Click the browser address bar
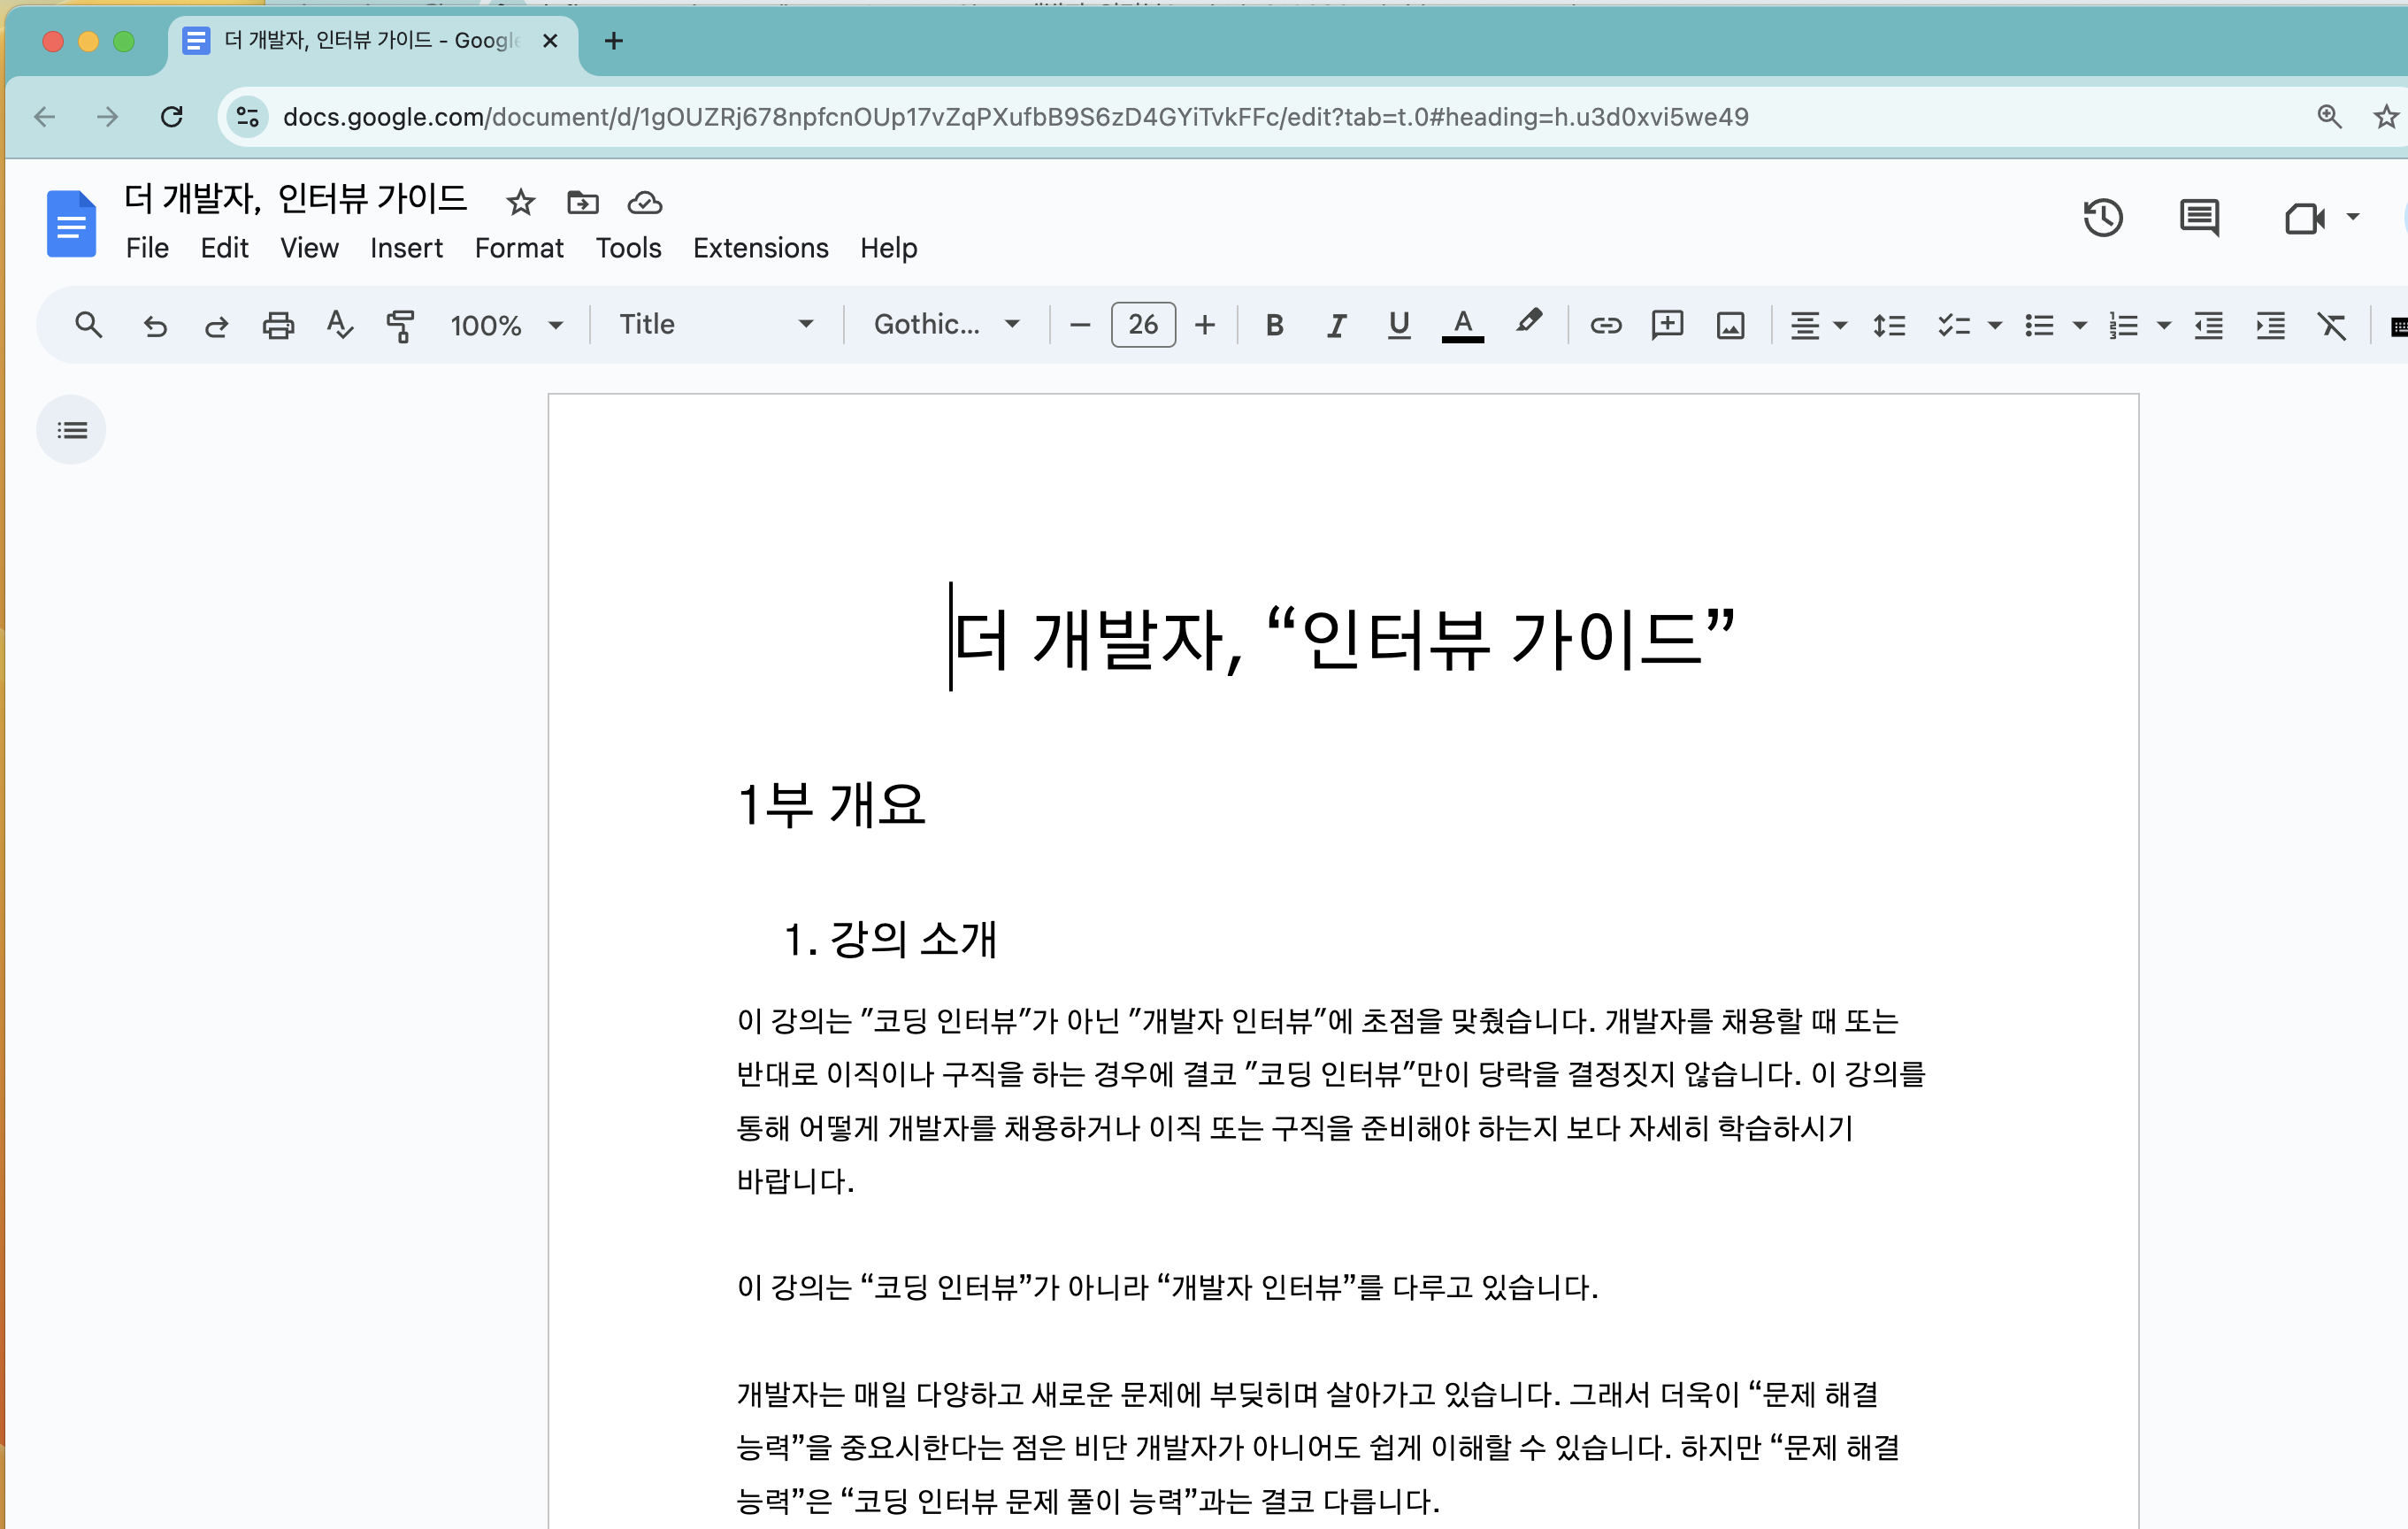Screen dimensions: 2408x1529 point(1015,117)
